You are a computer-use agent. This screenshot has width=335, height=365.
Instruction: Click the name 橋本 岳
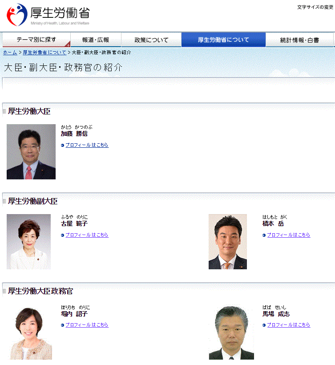click(x=273, y=223)
